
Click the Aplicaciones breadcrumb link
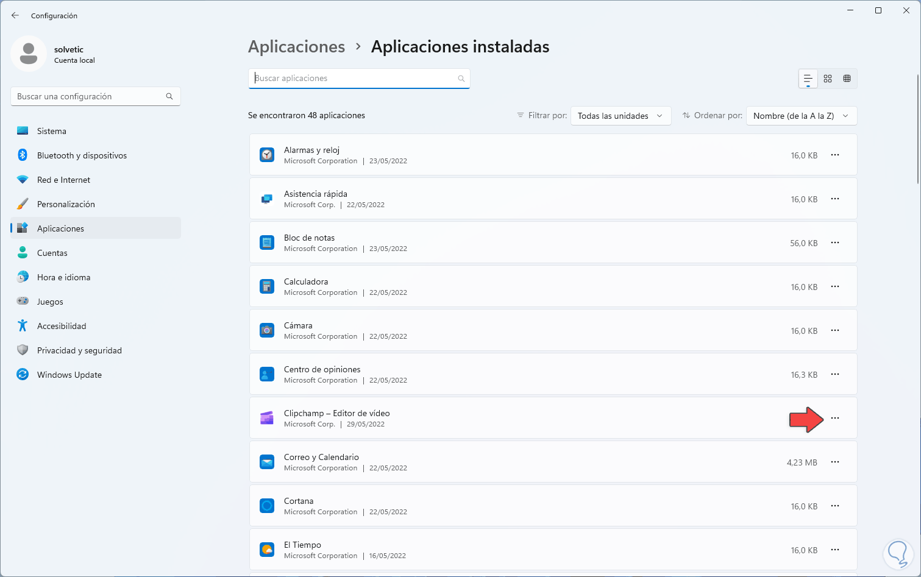(x=296, y=47)
